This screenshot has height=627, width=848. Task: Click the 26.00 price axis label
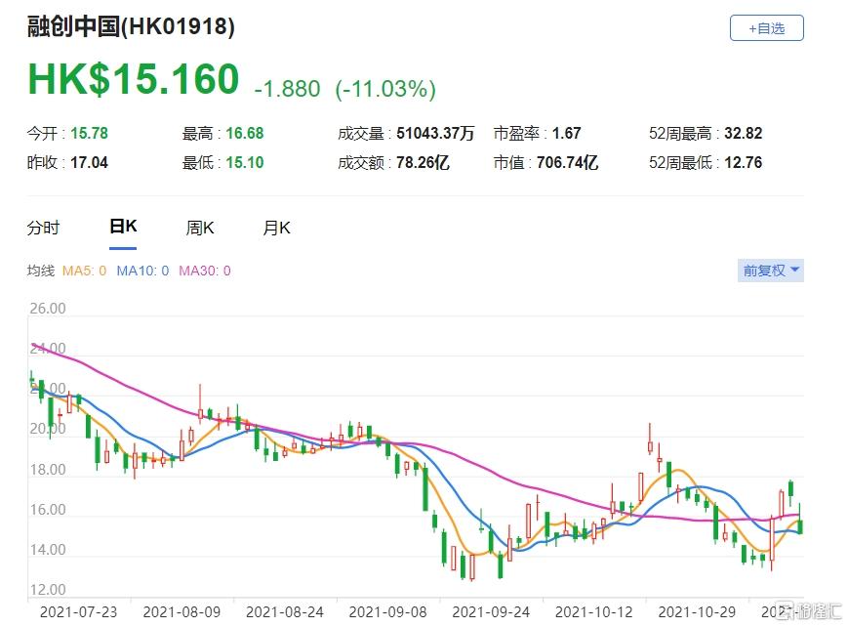tap(49, 309)
